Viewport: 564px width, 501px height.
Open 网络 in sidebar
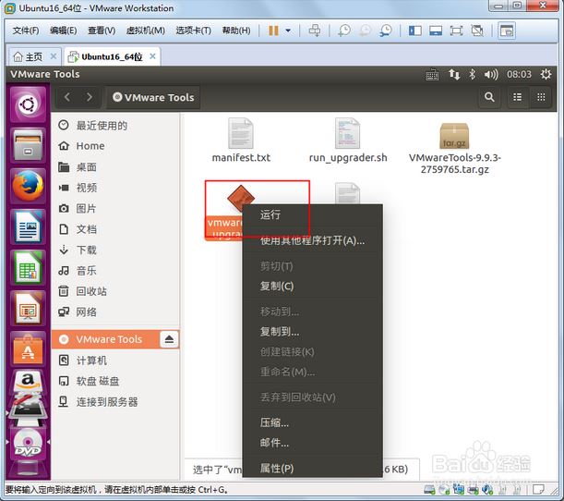(115, 312)
